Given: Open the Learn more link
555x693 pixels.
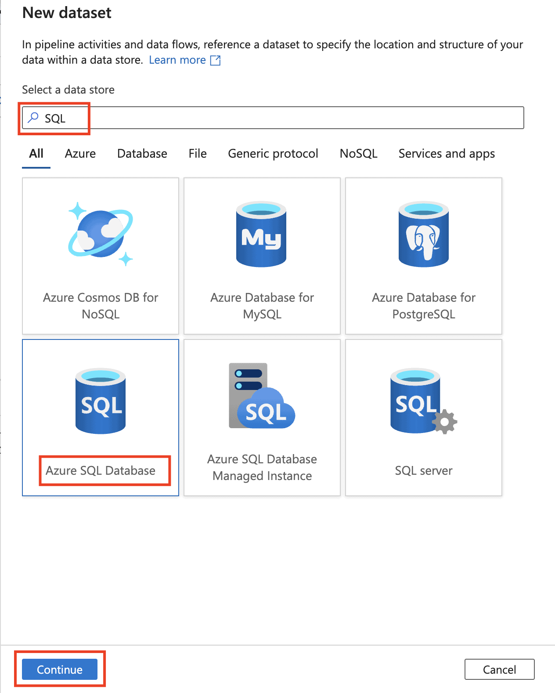Looking at the screenshot, I should pos(177,60).
